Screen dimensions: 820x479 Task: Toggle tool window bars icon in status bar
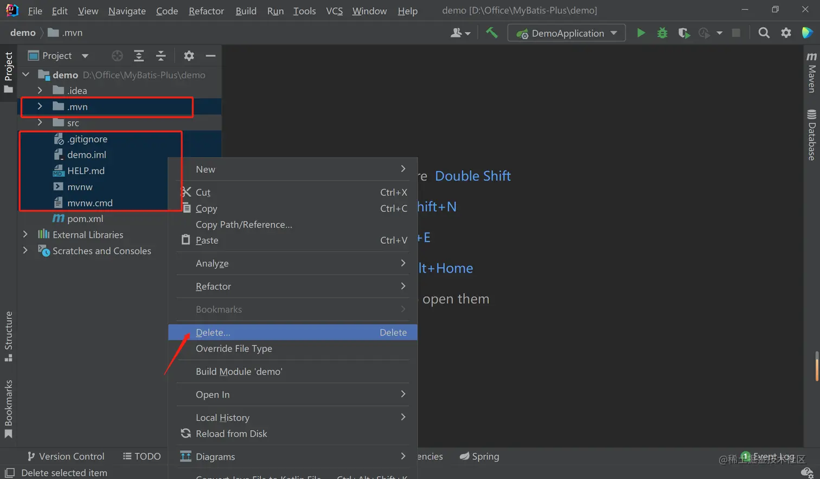tap(9, 472)
